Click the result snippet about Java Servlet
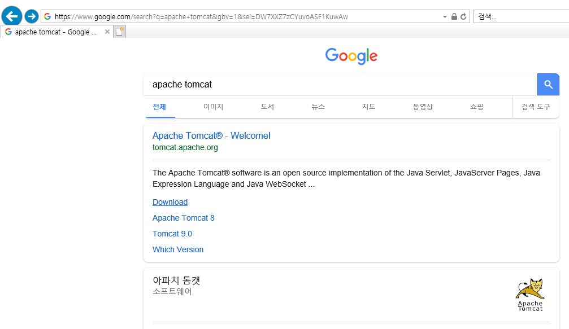Viewport: 569px width, 329px height. point(346,178)
